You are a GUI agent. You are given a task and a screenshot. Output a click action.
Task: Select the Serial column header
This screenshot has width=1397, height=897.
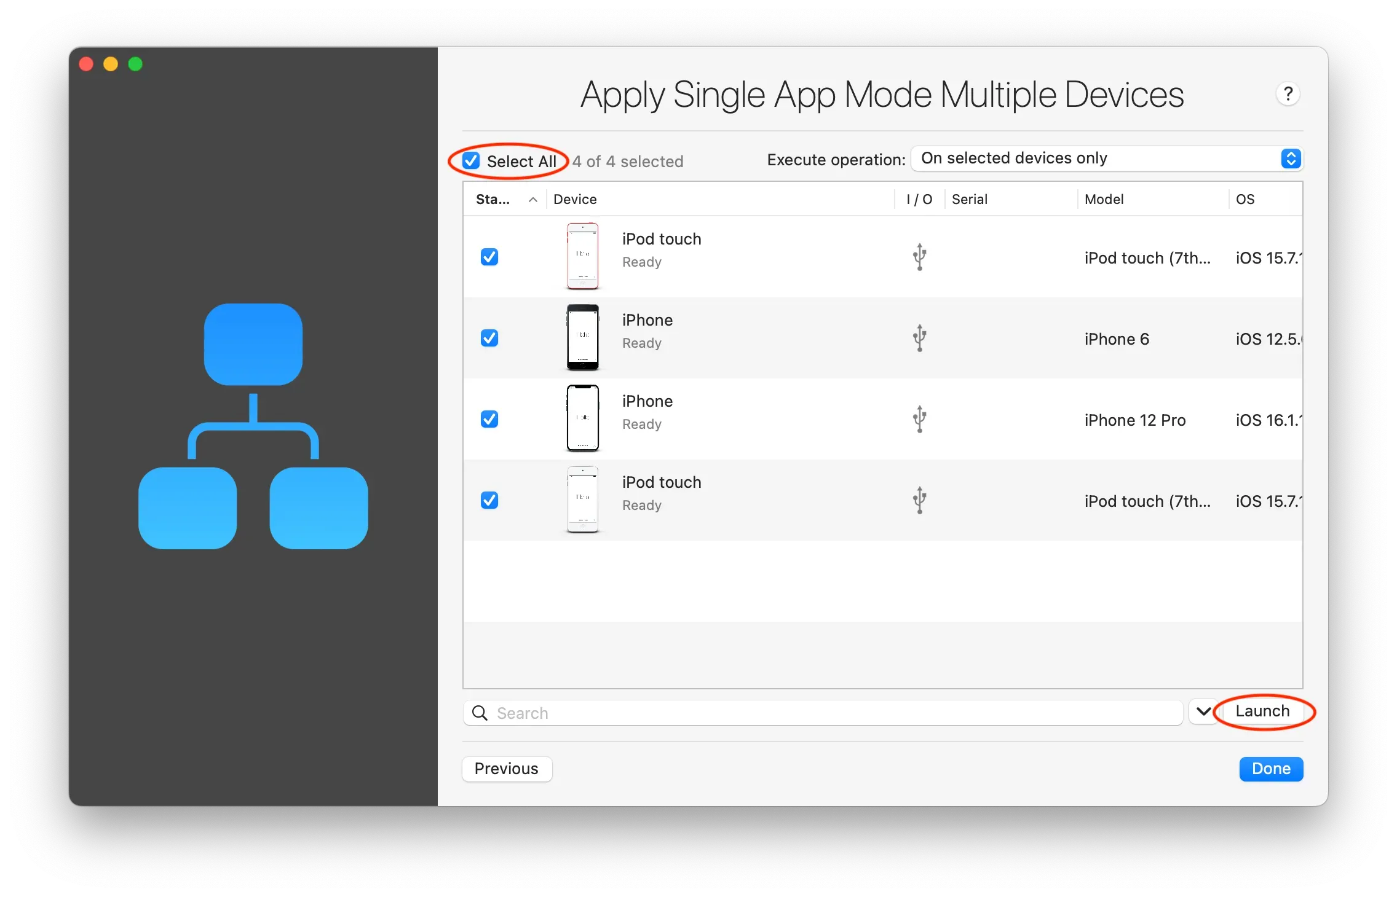970,199
